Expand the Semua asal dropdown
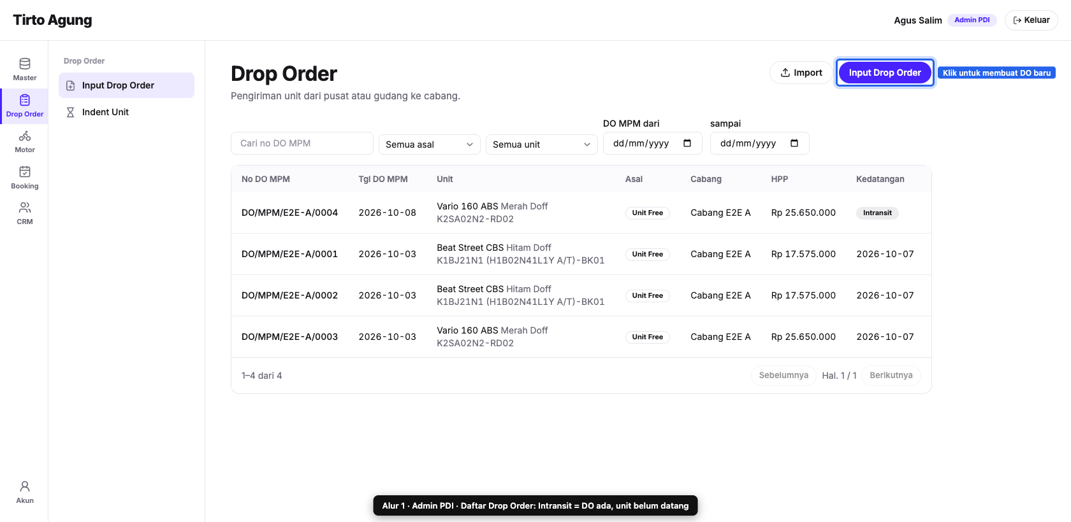This screenshot has height=522, width=1071. pos(430,145)
